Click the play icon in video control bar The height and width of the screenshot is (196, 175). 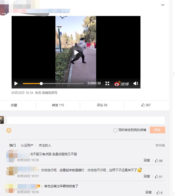point(16,84)
